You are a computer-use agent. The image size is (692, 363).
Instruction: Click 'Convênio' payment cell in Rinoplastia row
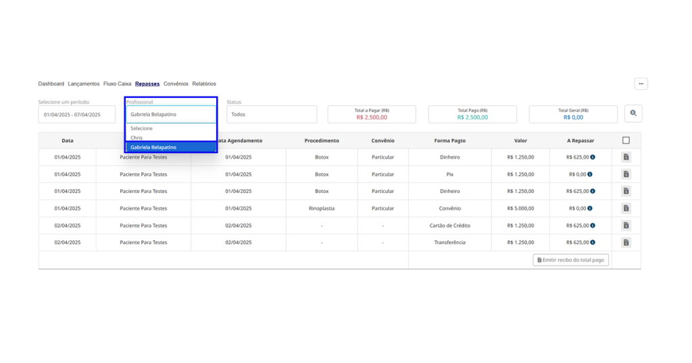[449, 208]
